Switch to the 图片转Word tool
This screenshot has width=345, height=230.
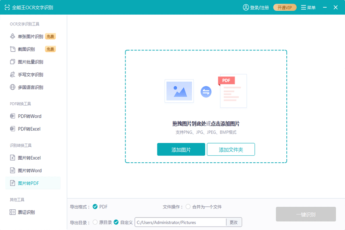coord(29,170)
